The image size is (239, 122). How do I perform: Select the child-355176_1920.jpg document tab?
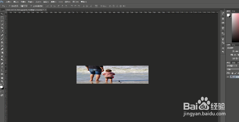point(25,10)
